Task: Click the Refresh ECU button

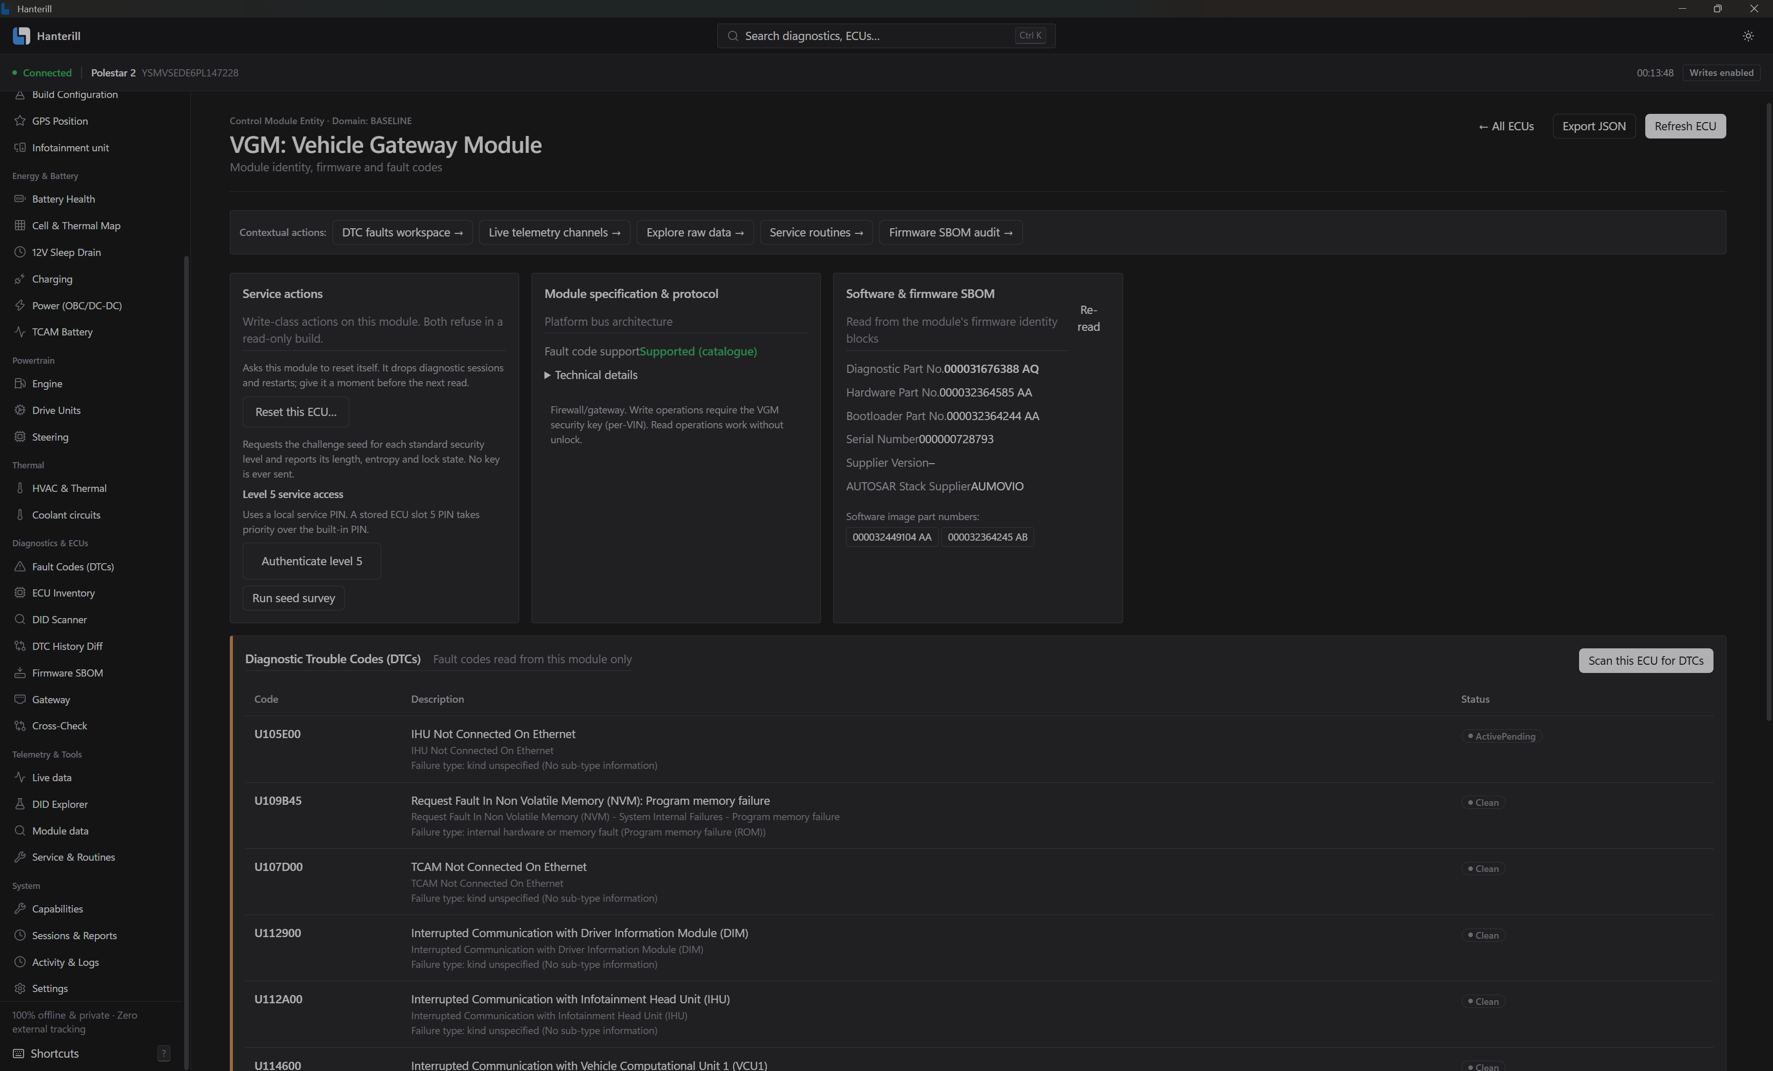Action: pyautogui.click(x=1684, y=126)
